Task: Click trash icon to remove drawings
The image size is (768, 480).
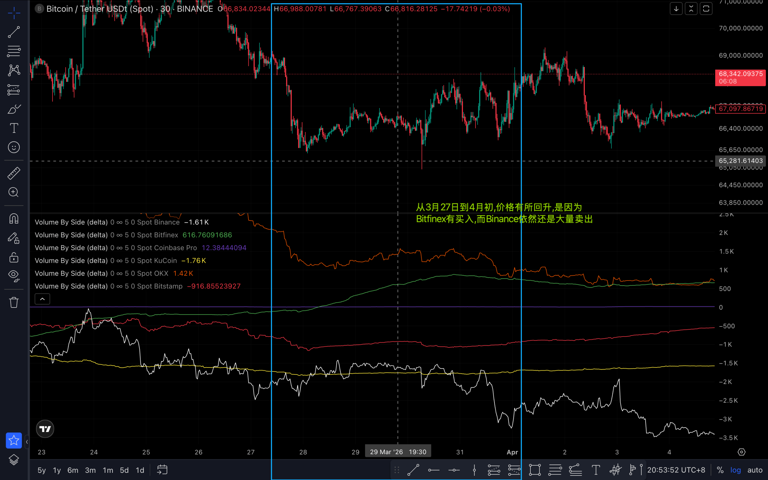Action: click(13, 302)
